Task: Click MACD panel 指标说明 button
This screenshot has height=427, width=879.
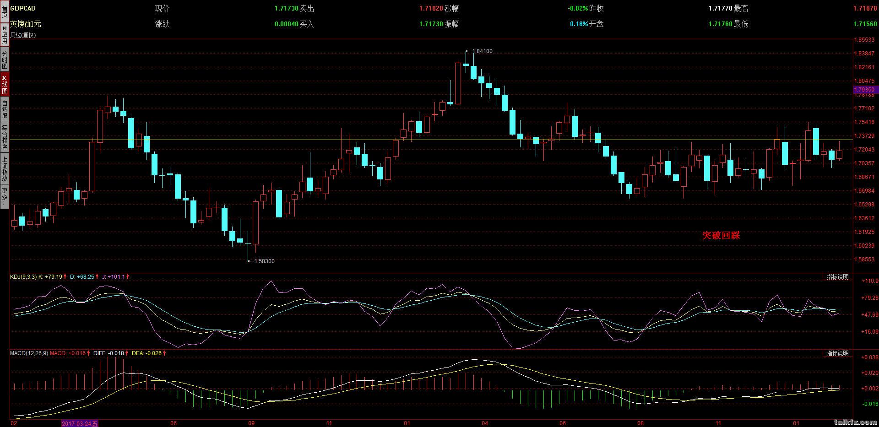Action: tap(837, 353)
